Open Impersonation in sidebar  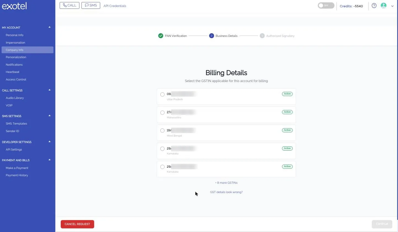(15, 43)
